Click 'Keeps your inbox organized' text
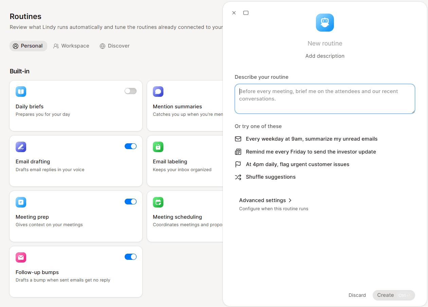This screenshot has height=307, width=428. 182,170
